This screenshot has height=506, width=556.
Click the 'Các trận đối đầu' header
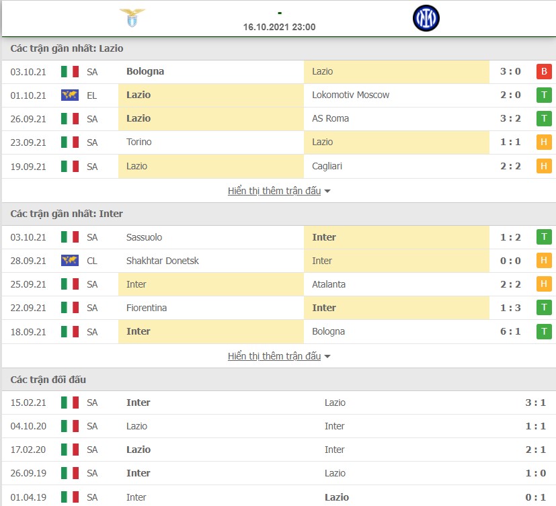pos(279,380)
